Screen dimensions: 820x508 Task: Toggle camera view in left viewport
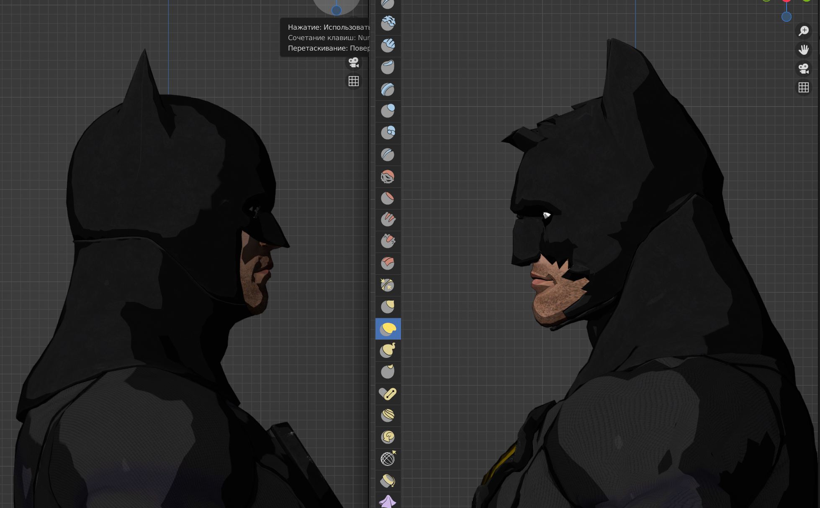tap(354, 63)
